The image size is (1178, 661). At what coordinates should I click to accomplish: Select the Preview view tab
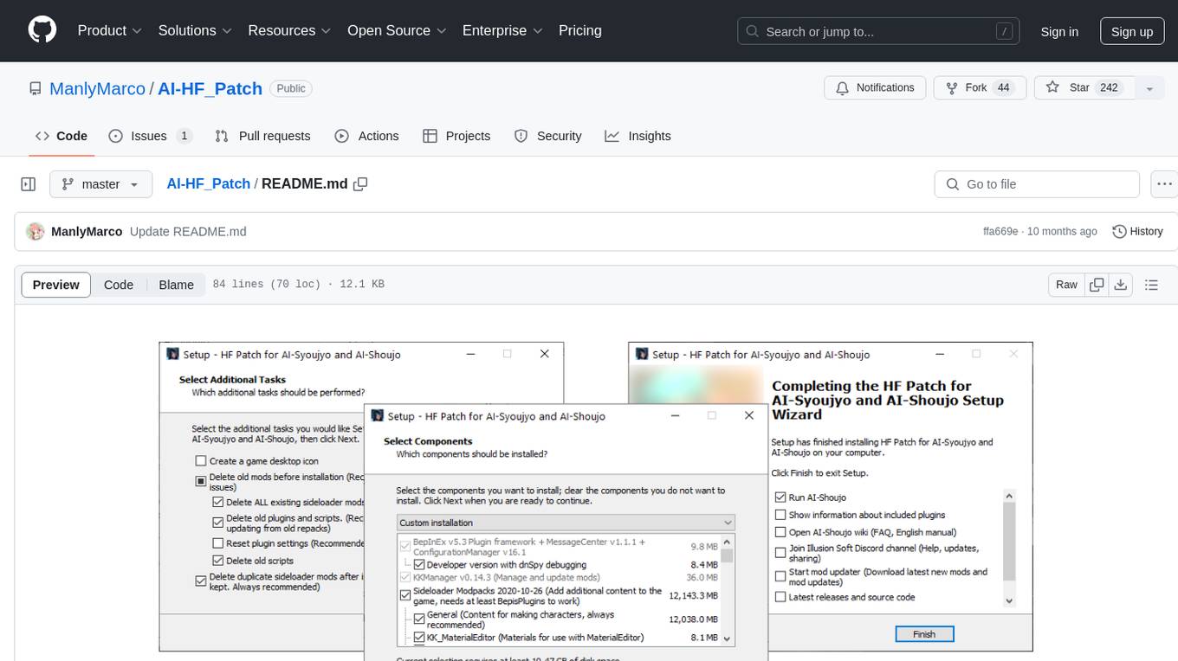coord(56,285)
